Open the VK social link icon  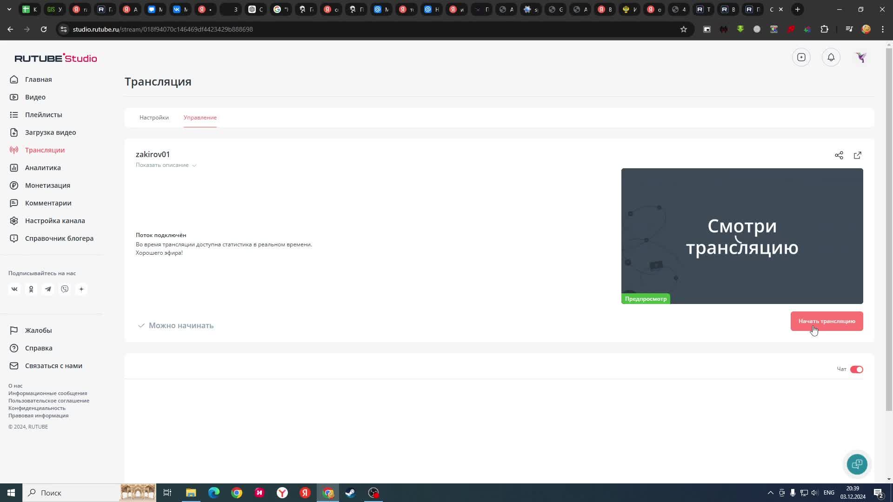pyautogui.click(x=14, y=289)
